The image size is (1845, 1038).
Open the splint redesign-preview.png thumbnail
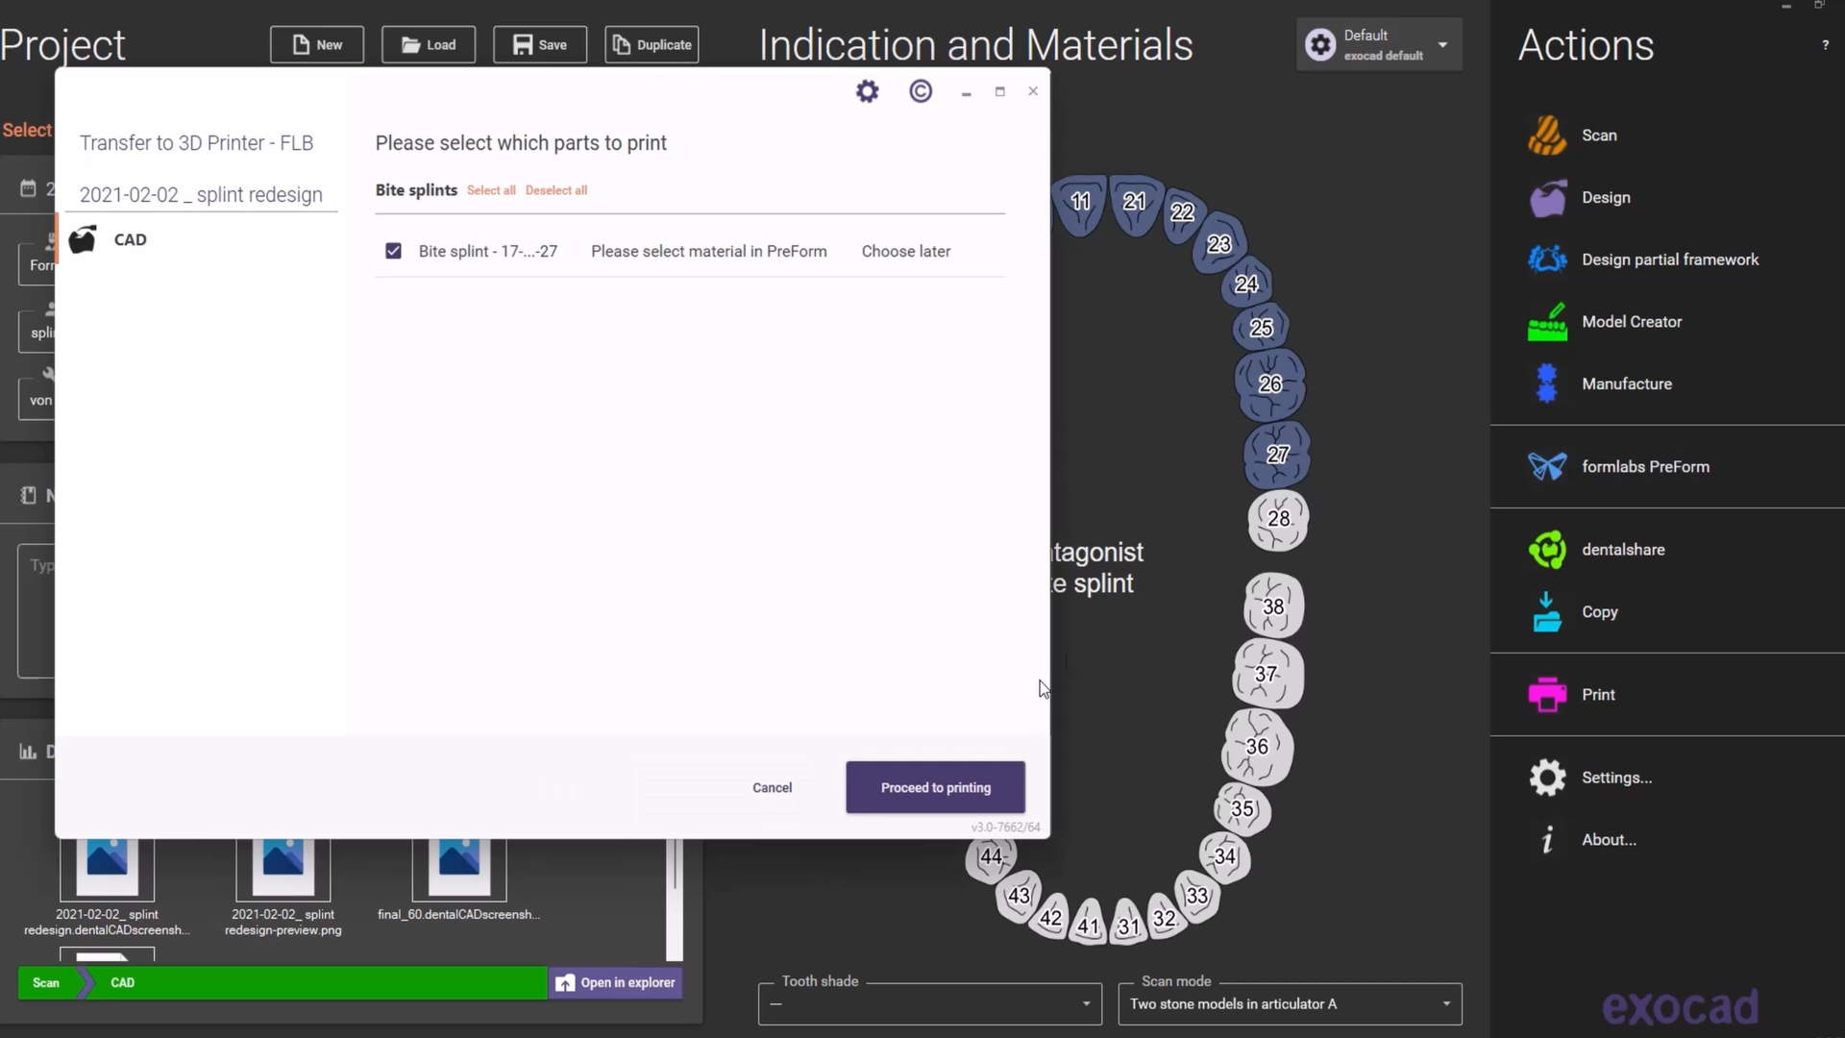[283, 868]
